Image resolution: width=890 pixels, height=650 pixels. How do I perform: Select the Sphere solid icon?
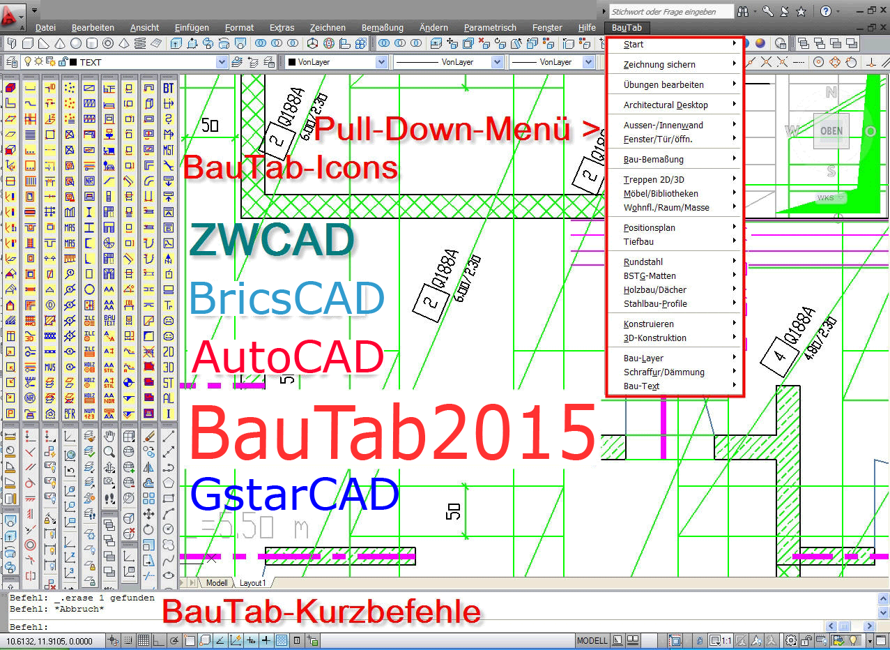point(75,43)
